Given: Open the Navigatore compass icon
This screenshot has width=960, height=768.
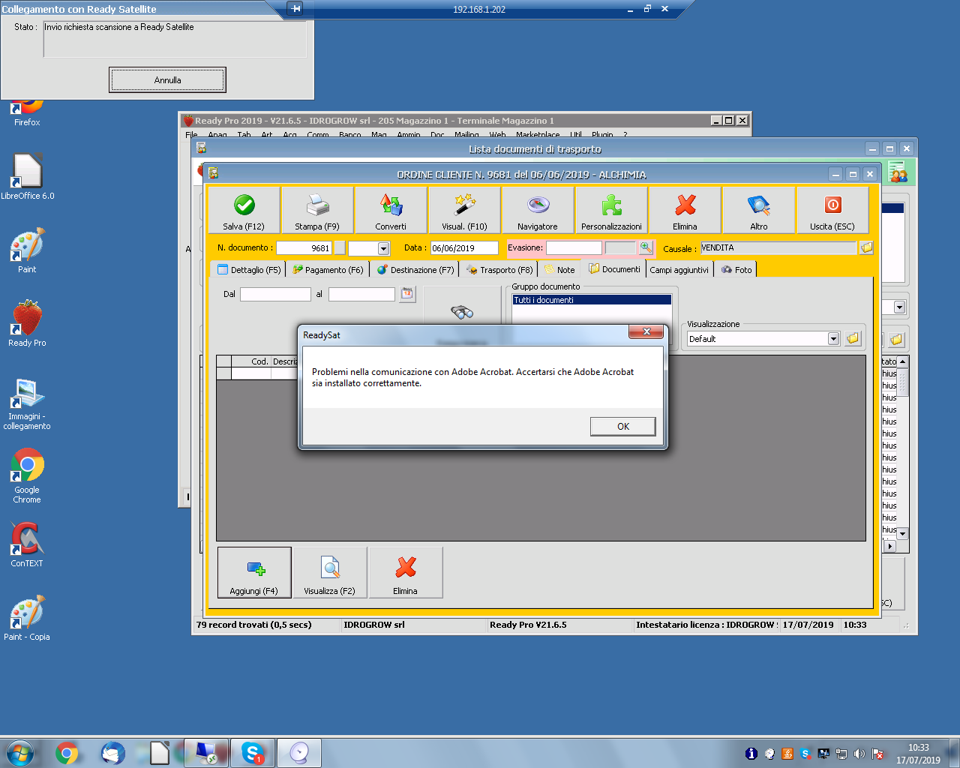Looking at the screenshot, I should (x=538, y=205).
